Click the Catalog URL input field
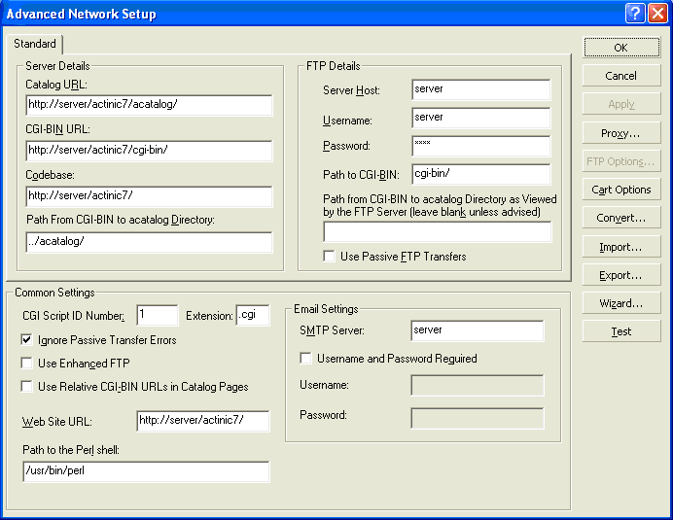Image resolution: width=673 pixels, height=520 pixels. coord(149,105)
